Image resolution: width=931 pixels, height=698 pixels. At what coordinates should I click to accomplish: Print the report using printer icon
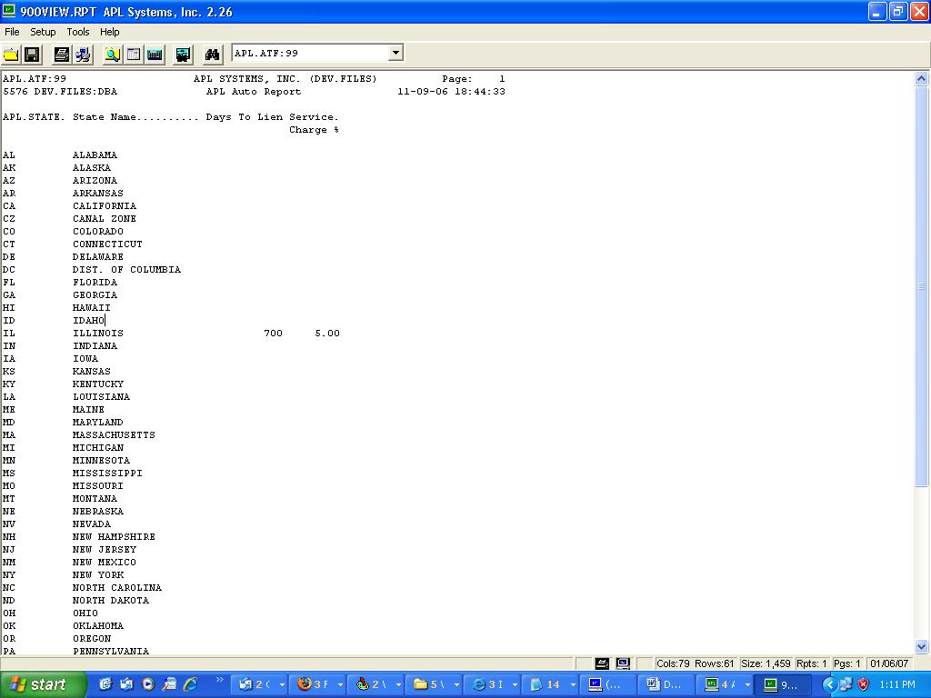coord(61,55)
